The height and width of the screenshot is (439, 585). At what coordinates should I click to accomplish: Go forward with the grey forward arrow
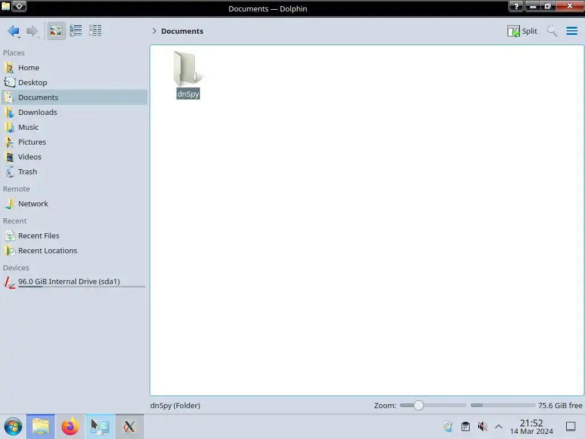(x=32, y=31)
